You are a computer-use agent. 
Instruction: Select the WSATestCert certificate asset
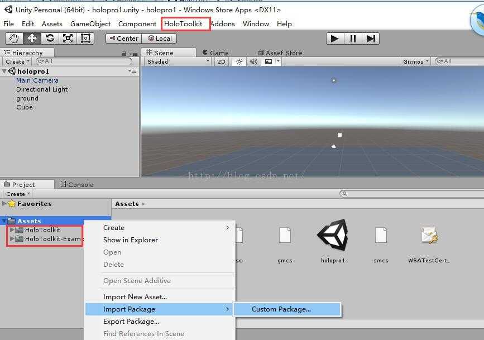(x=429, y=244)
